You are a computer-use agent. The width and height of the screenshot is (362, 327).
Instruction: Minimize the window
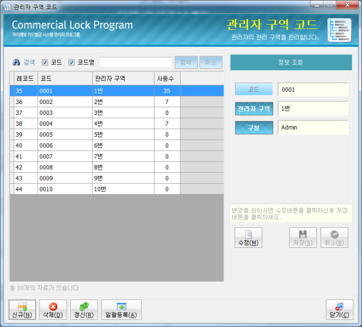point(316,5)
